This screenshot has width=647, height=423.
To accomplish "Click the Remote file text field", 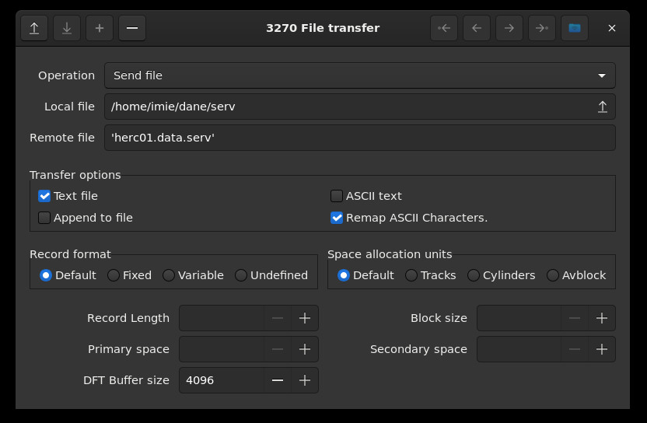I will pyautogui.click(x=359, y=138).
